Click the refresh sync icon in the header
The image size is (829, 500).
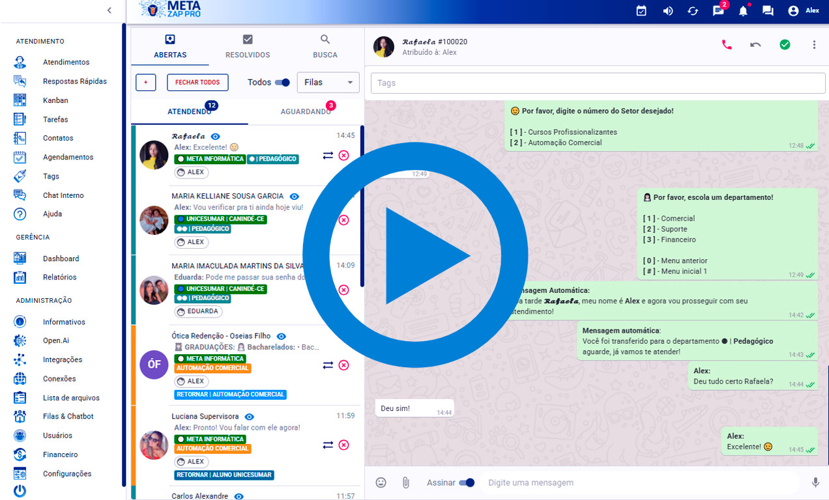[693, 10]
